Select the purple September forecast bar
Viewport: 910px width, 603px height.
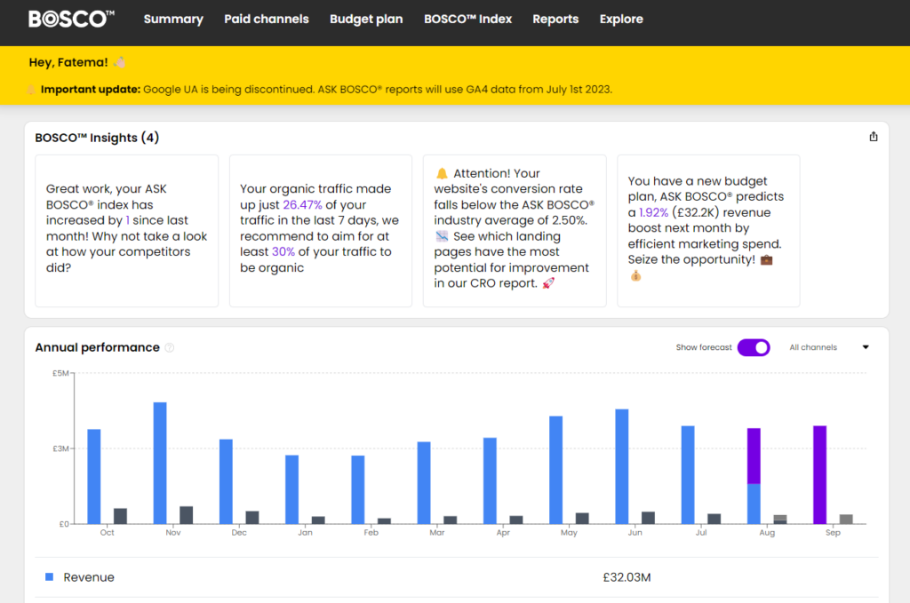[819, 474]
